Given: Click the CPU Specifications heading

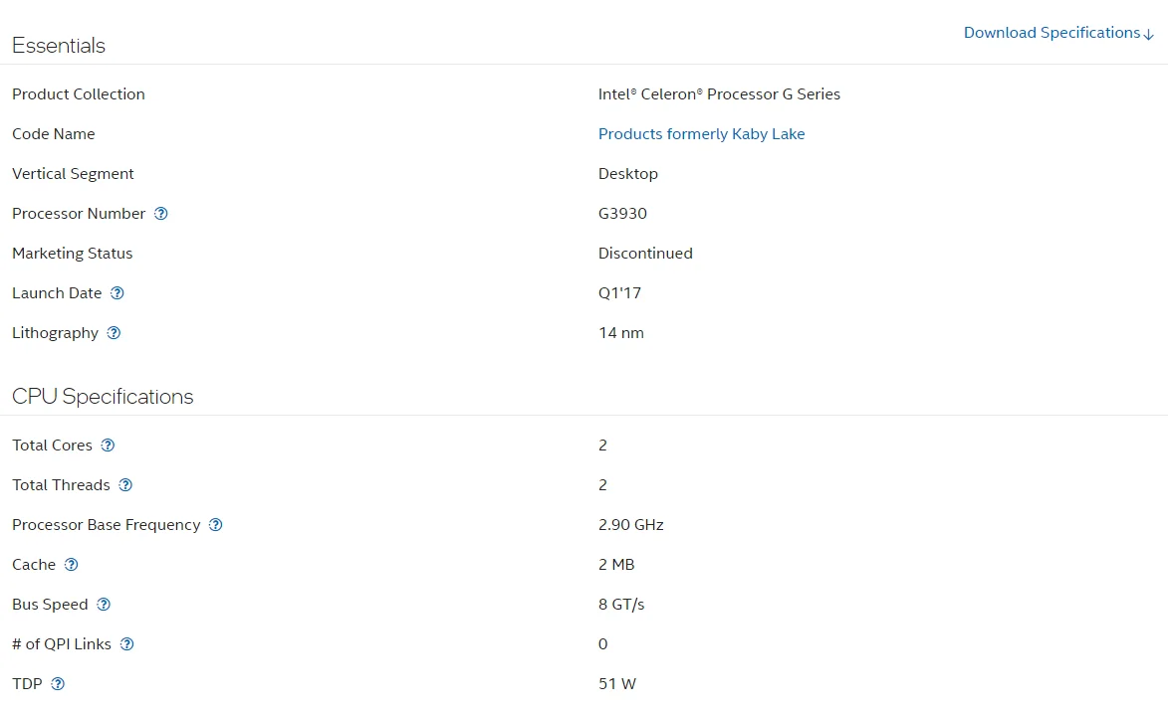Looking at the screenshot, I should 103,397.
